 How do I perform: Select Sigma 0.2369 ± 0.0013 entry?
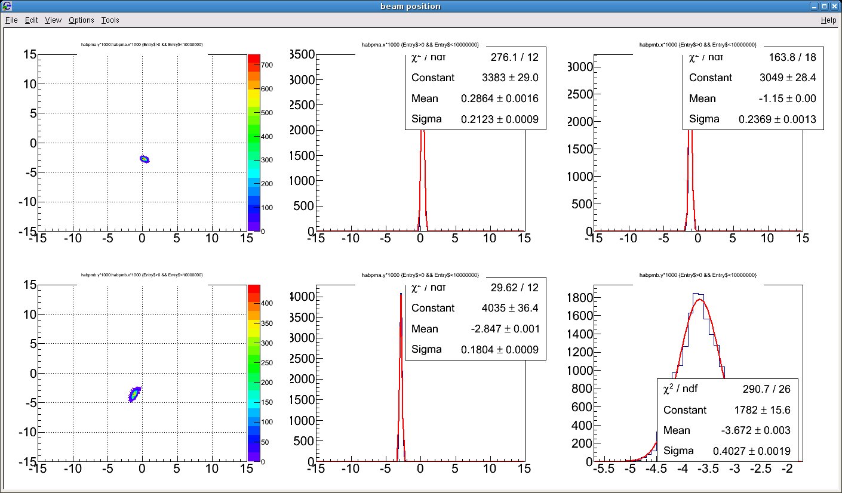[752, 119]
